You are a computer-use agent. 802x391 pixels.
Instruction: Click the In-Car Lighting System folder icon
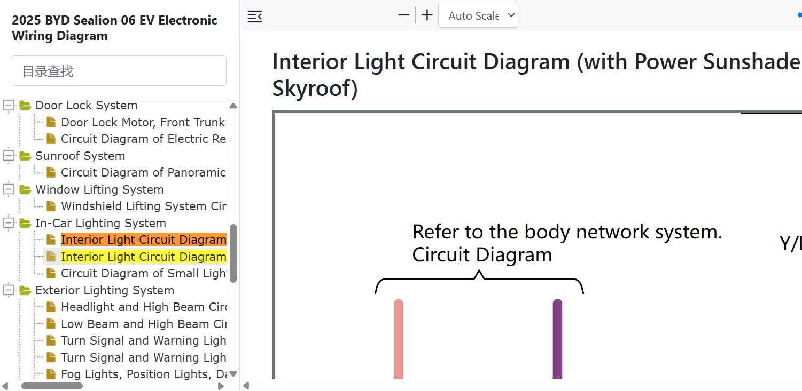(25, 224)
